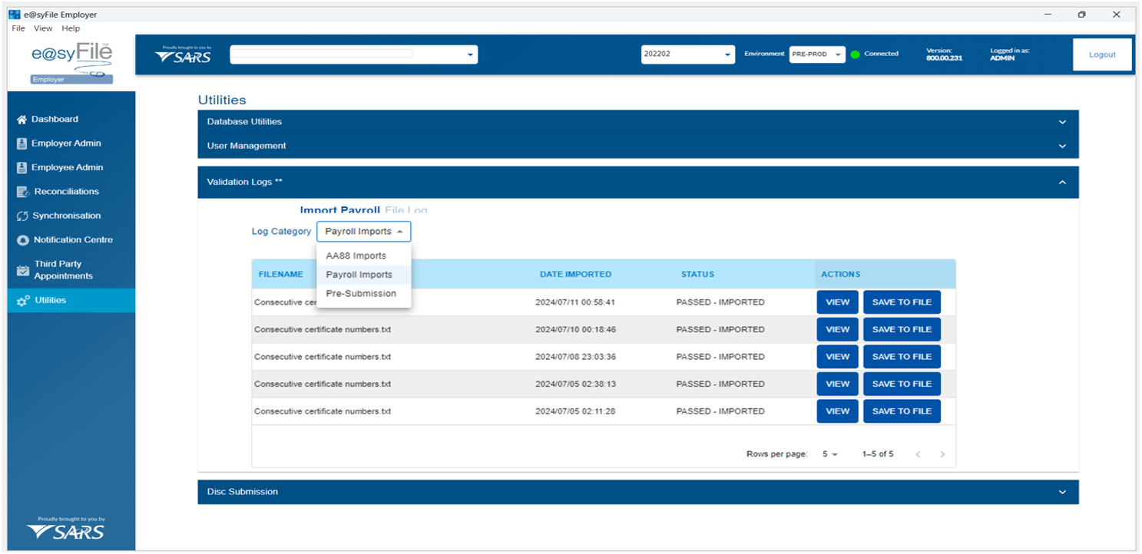Change the rows per page dropdown
Screen dimensions: 1142x554
pos(829,454)
